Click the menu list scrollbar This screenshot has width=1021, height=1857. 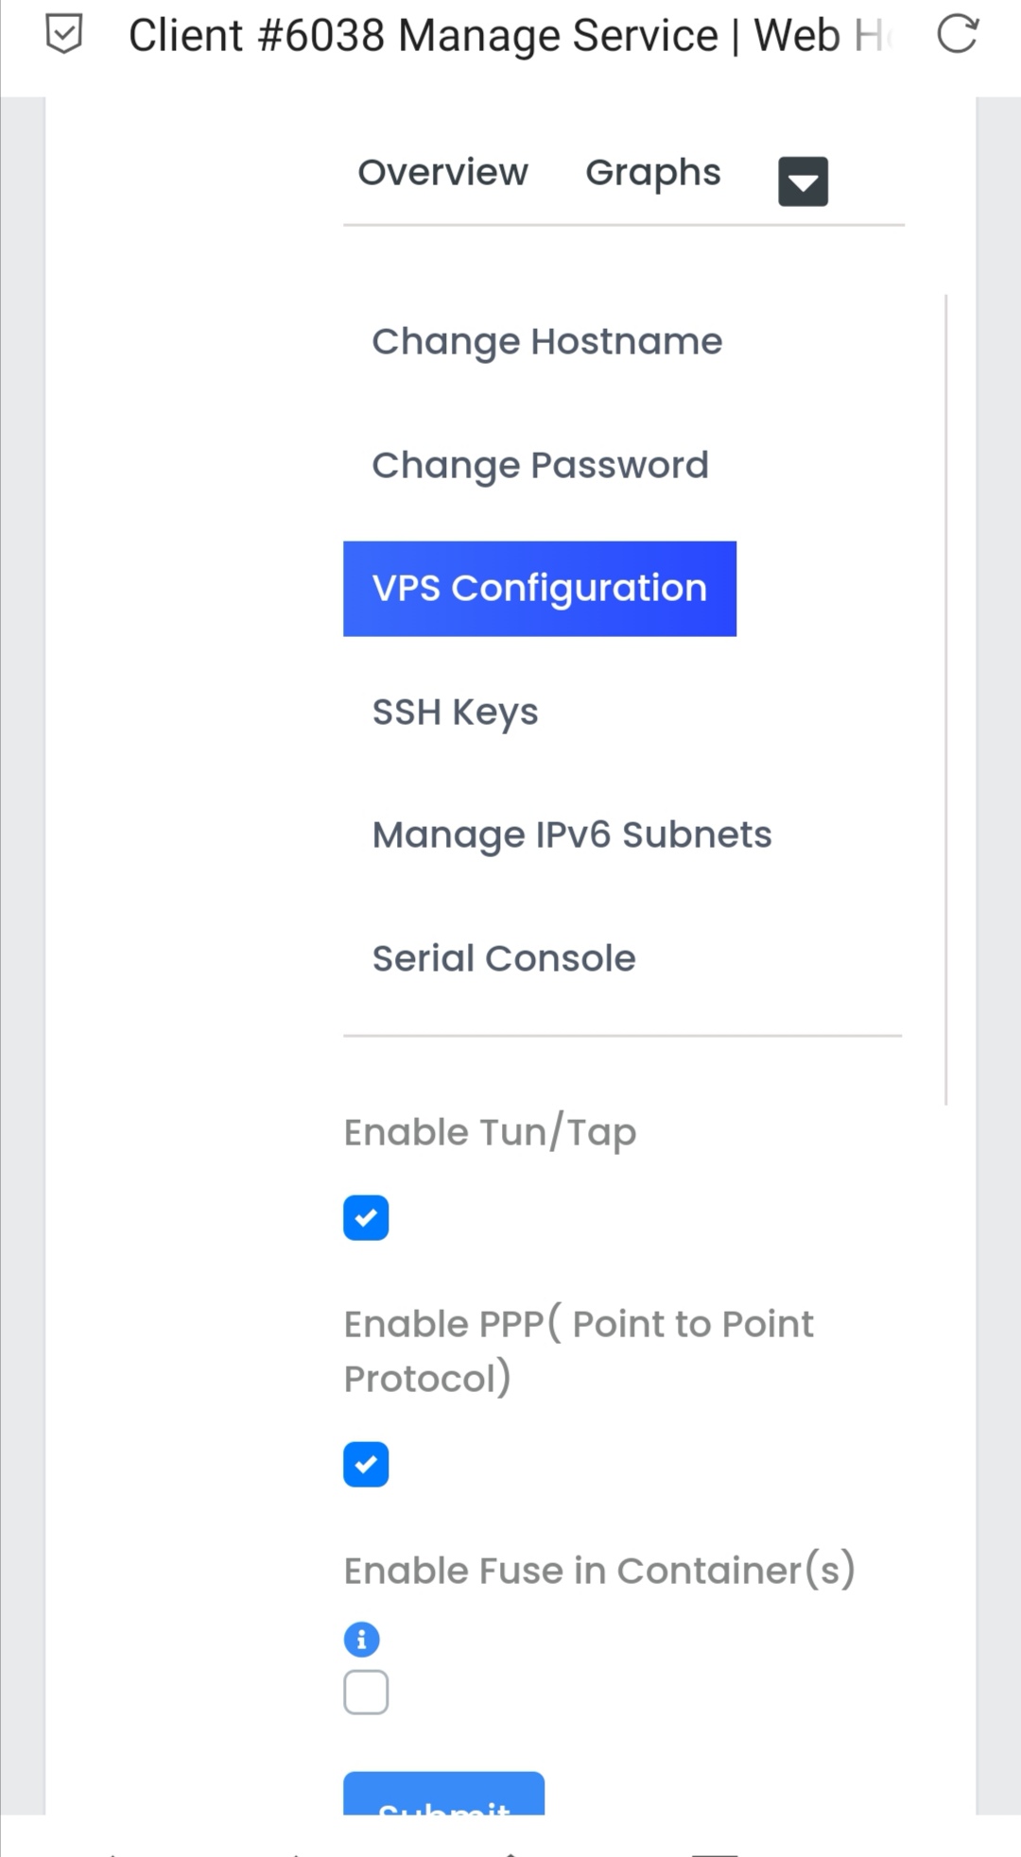pyautogui.click(x=945, y=699)
